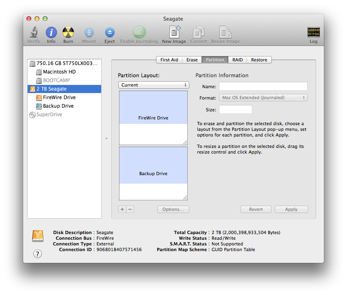Switch to the RAID tab
The image size is (347, 295).
point(237,60)
